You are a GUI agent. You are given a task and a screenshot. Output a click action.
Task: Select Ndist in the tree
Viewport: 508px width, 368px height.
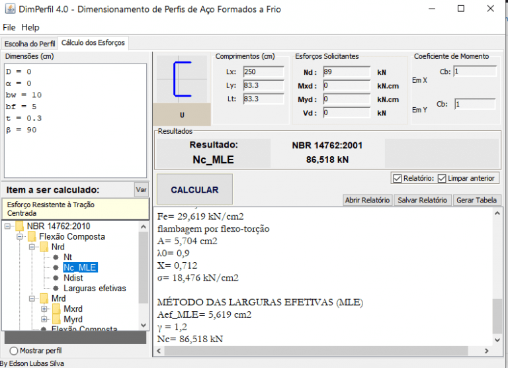coord(73,278)
